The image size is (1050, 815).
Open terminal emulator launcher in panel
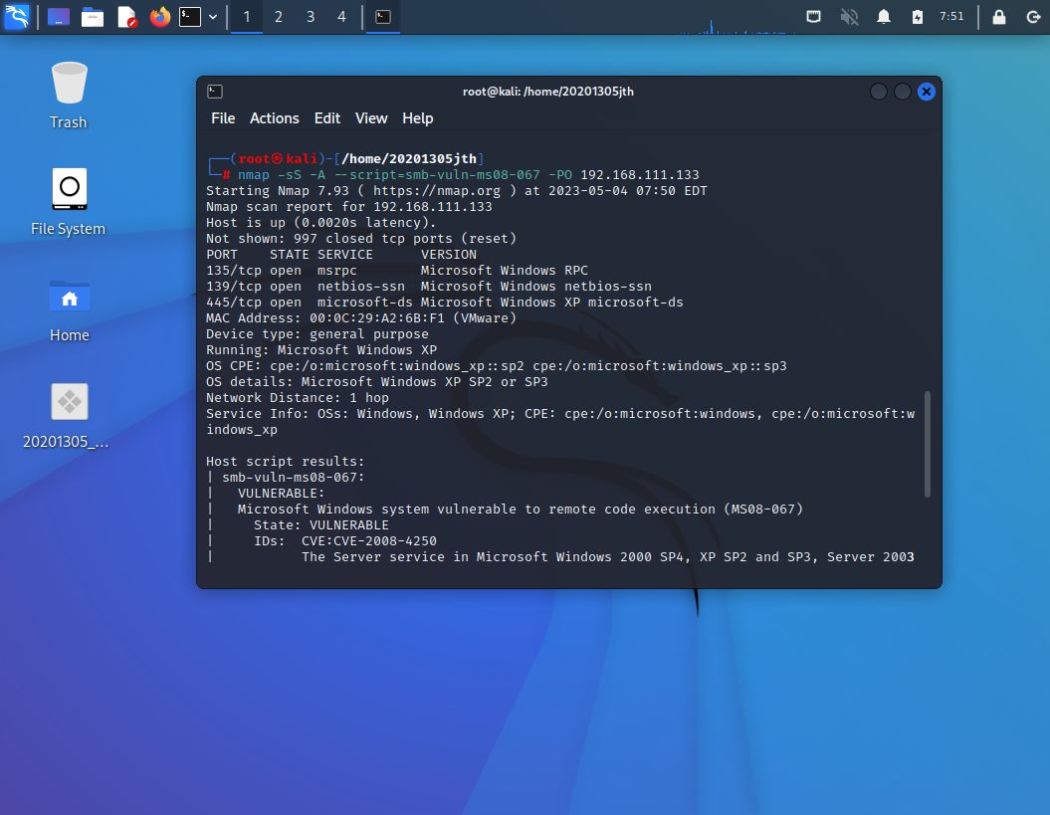190,17
